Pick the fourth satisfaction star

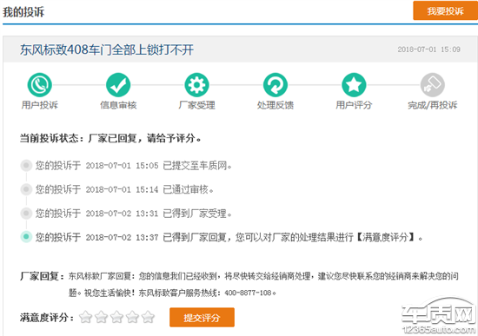coord(132,317)
